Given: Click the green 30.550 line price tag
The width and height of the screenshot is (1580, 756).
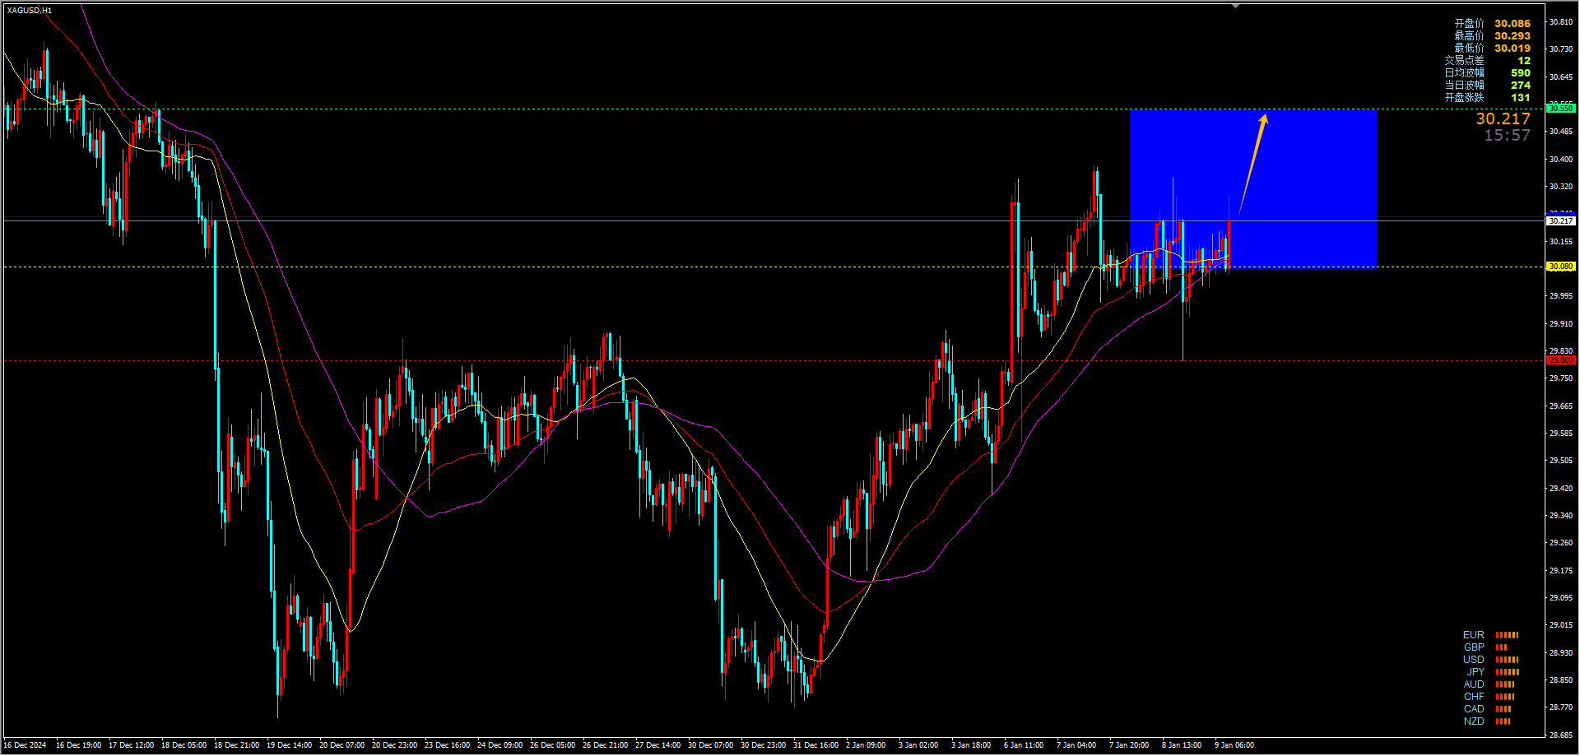Looking at the screenshot, I should coord(1561,109).
